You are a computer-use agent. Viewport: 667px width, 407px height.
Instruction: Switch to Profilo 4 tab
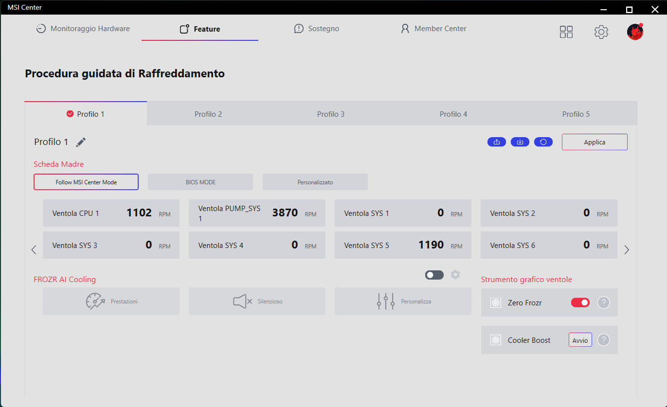[453, 114]
